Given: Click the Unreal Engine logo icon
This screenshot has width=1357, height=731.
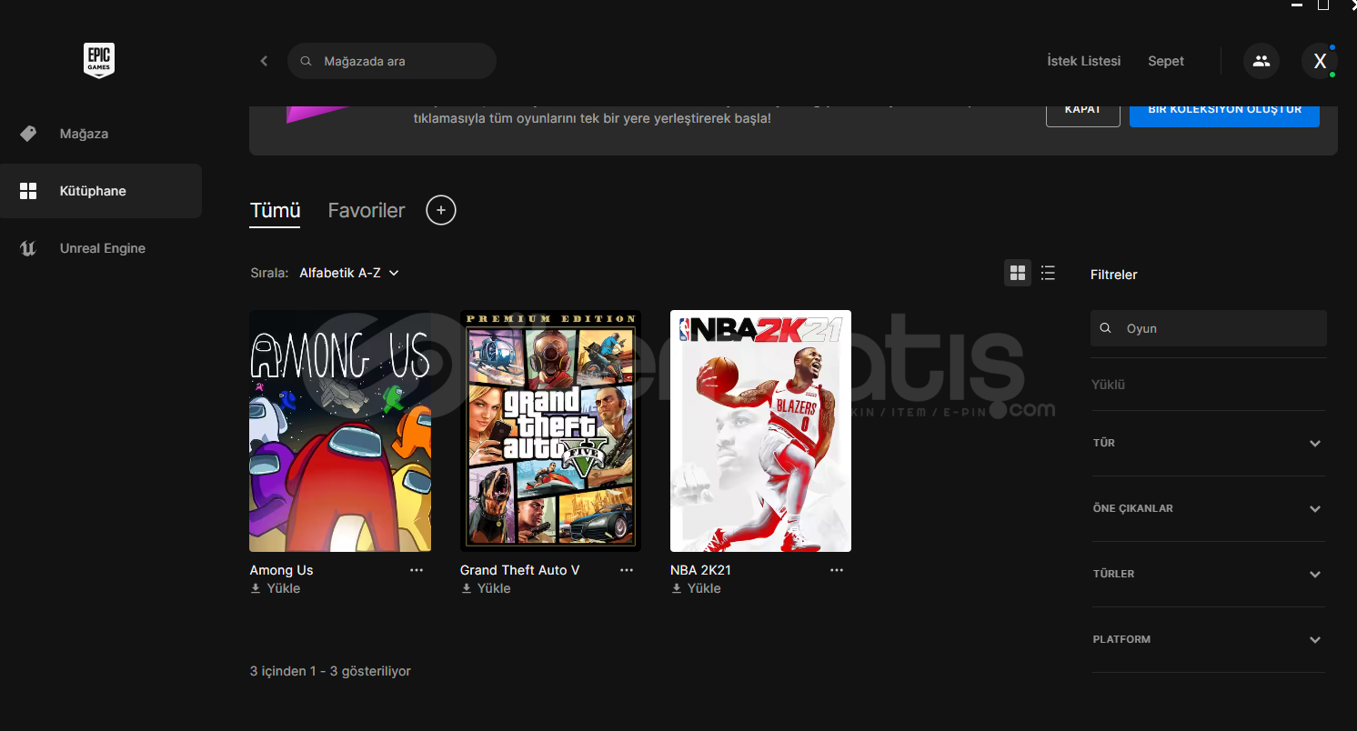Looking at the screenshot, I should 28,248.
